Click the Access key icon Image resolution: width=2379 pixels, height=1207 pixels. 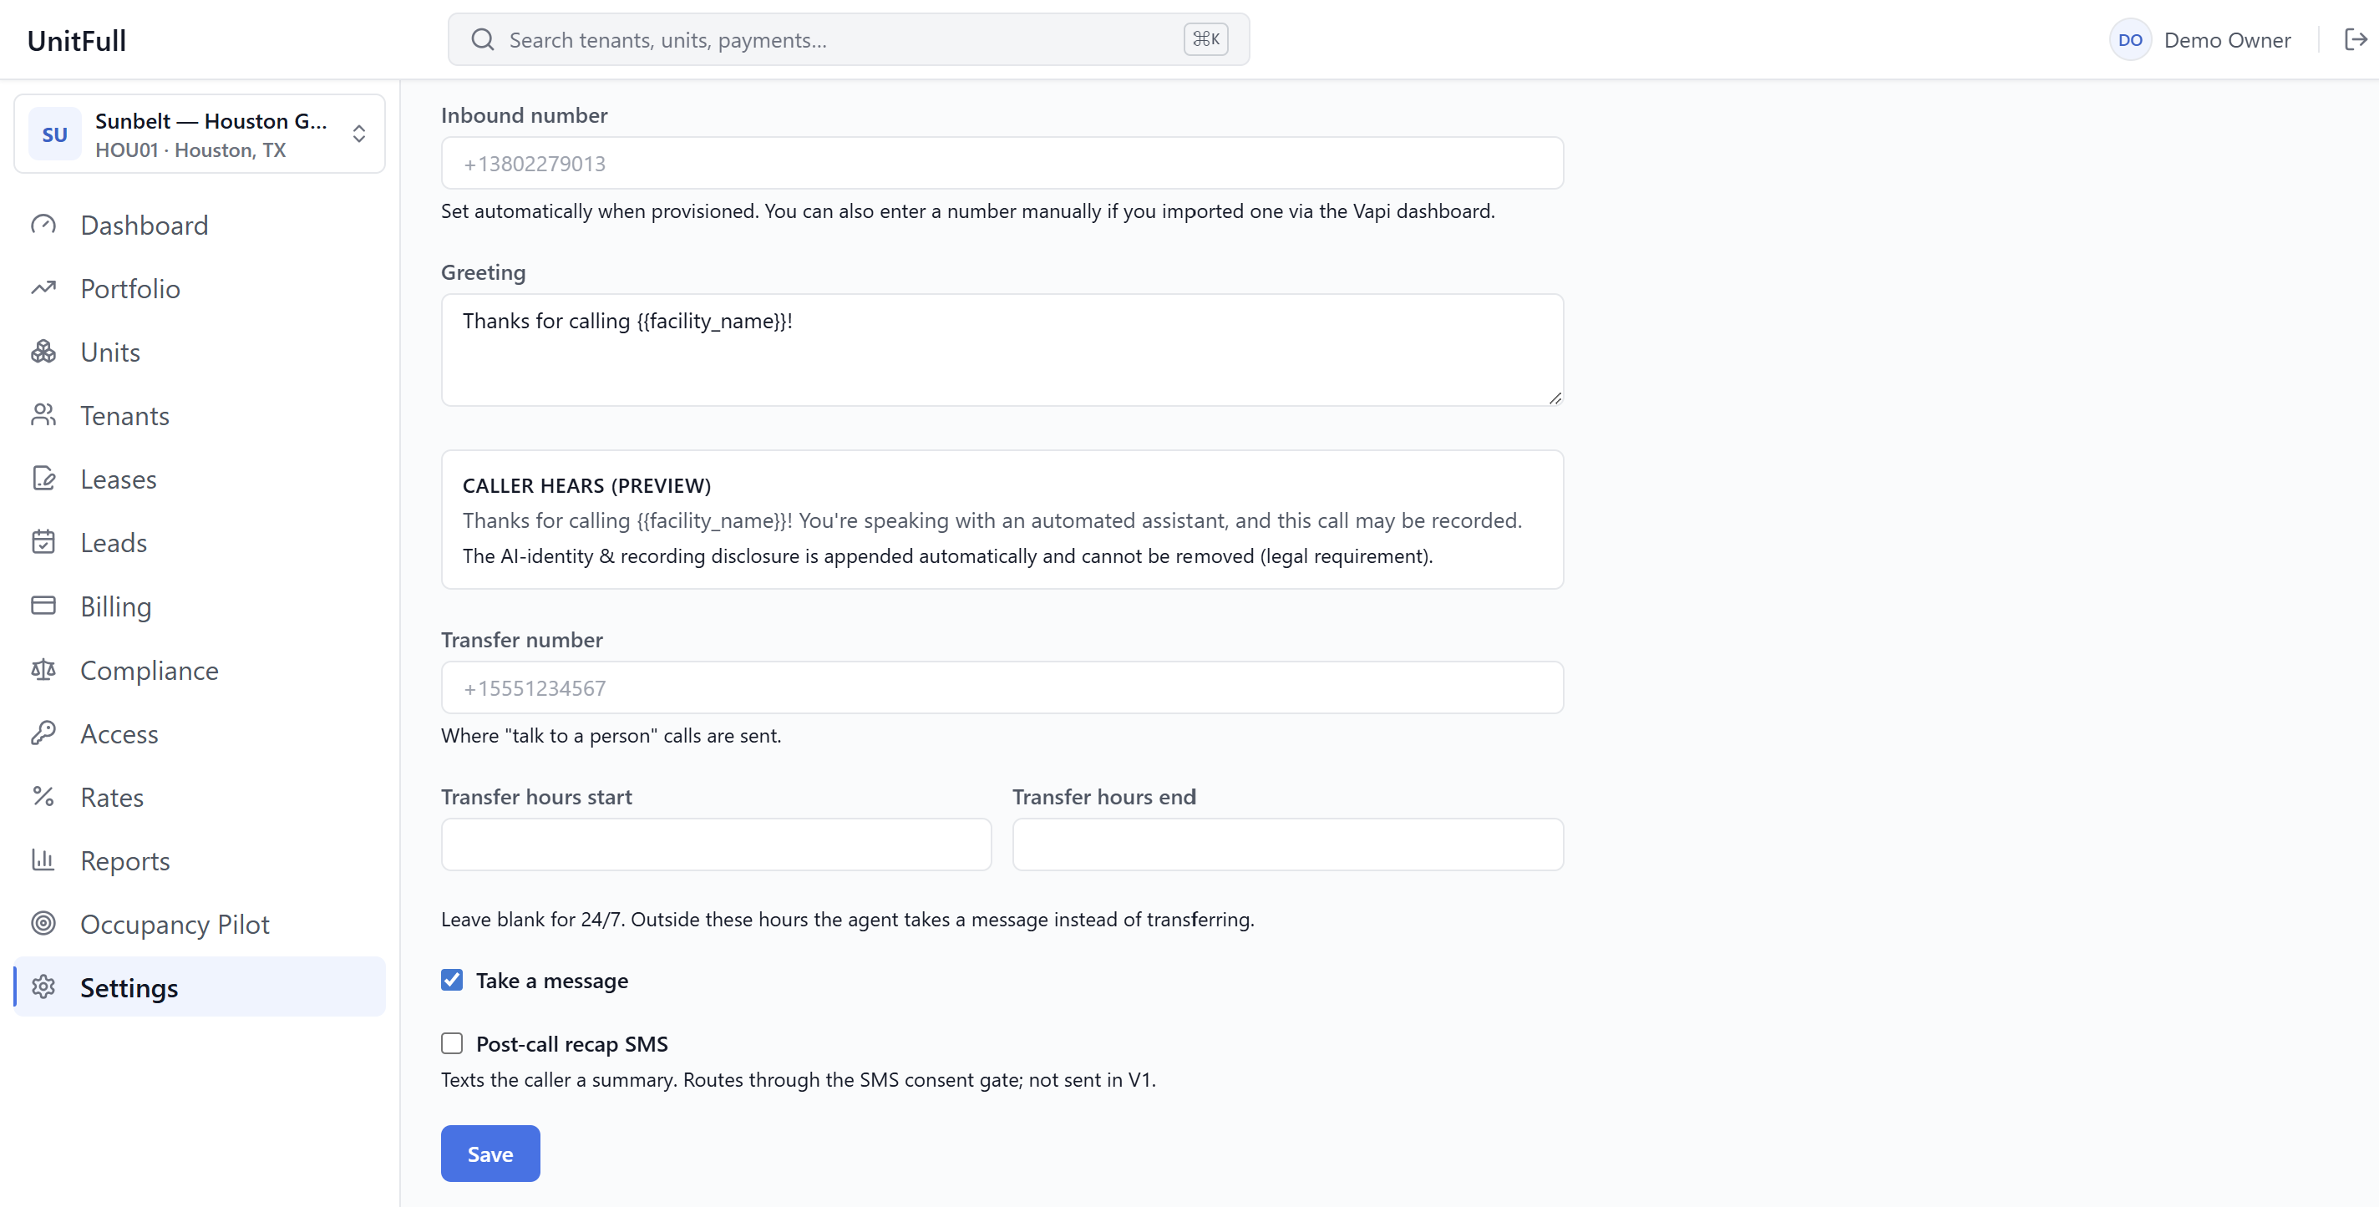[x=43, y=733]
